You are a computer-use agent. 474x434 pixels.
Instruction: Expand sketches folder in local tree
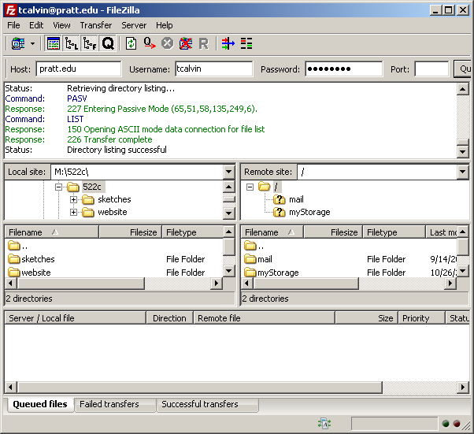pos(73,199)
